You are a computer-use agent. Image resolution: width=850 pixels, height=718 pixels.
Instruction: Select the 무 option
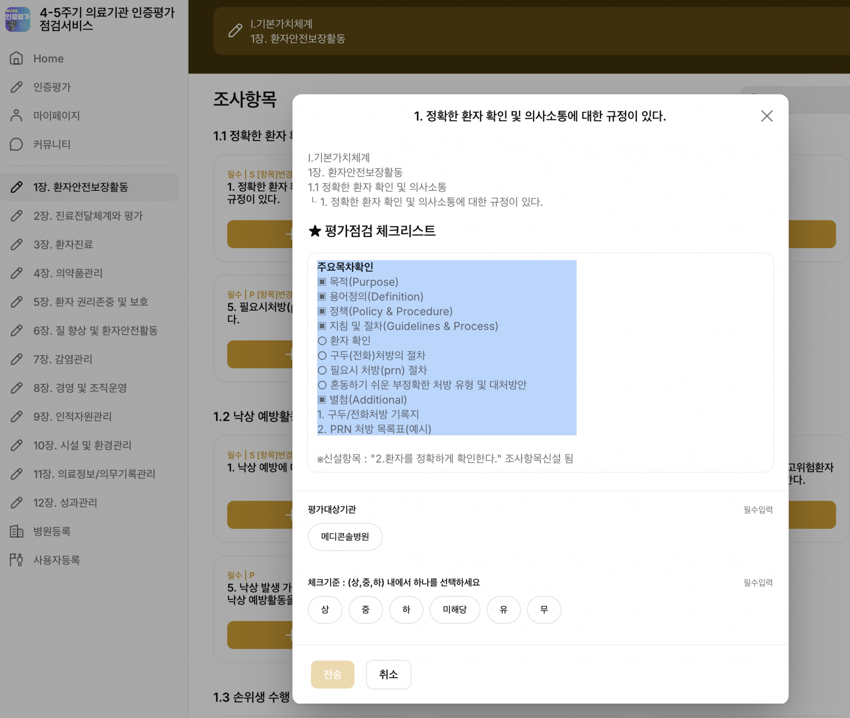click(544, 610)
